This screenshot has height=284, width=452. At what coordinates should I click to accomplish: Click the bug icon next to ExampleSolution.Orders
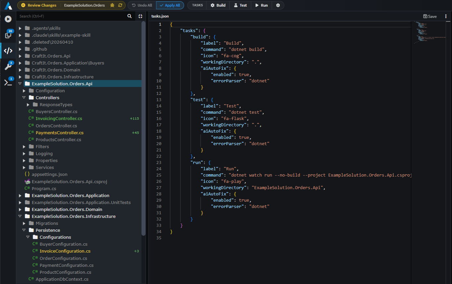pyautogui.click(x=112, y=5)
